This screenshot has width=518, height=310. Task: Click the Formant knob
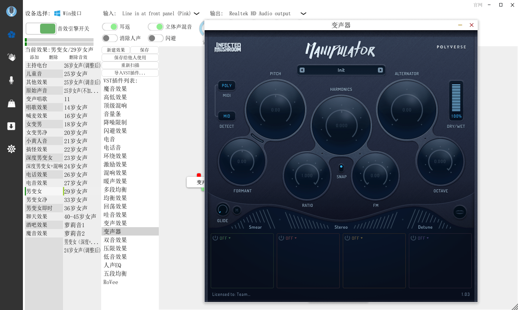[242, 161]
